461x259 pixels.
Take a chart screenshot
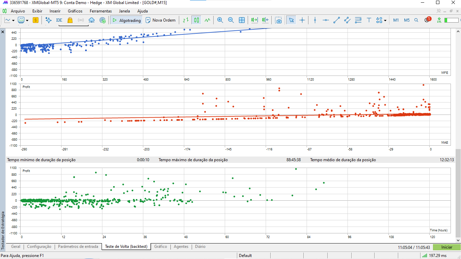point(278,20)
